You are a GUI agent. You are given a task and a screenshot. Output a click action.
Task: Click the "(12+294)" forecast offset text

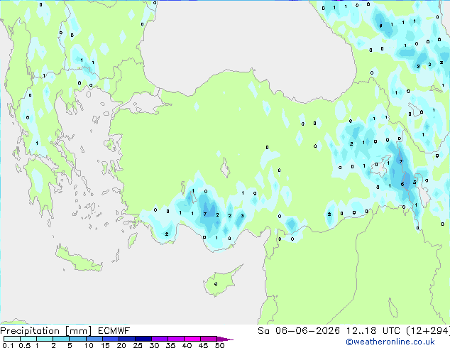[427, 331]
